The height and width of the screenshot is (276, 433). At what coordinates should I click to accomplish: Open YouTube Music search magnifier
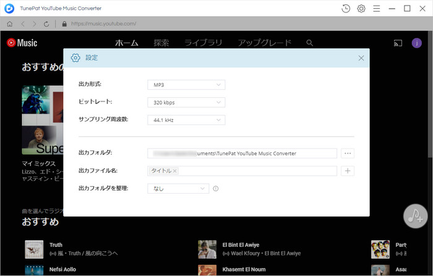309,43
